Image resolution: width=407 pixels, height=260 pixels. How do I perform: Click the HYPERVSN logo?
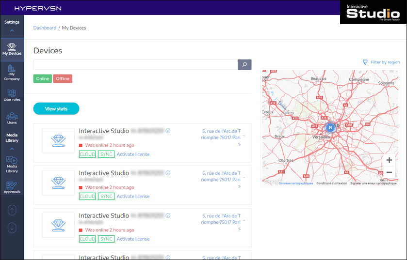coord(38,8)
